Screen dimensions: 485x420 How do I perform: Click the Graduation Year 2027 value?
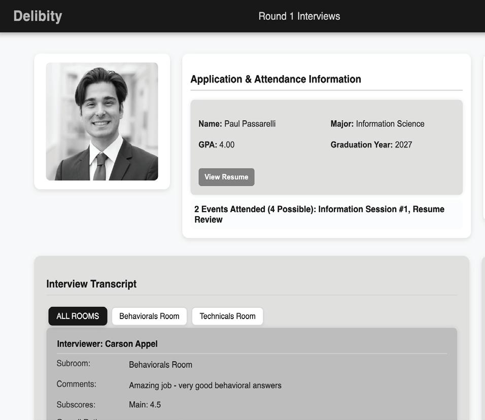point(403,145)
